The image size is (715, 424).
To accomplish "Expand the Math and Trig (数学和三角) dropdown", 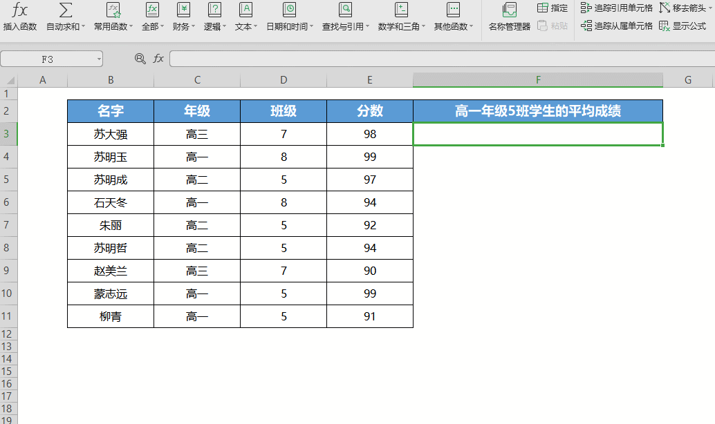I will (423, 27).
